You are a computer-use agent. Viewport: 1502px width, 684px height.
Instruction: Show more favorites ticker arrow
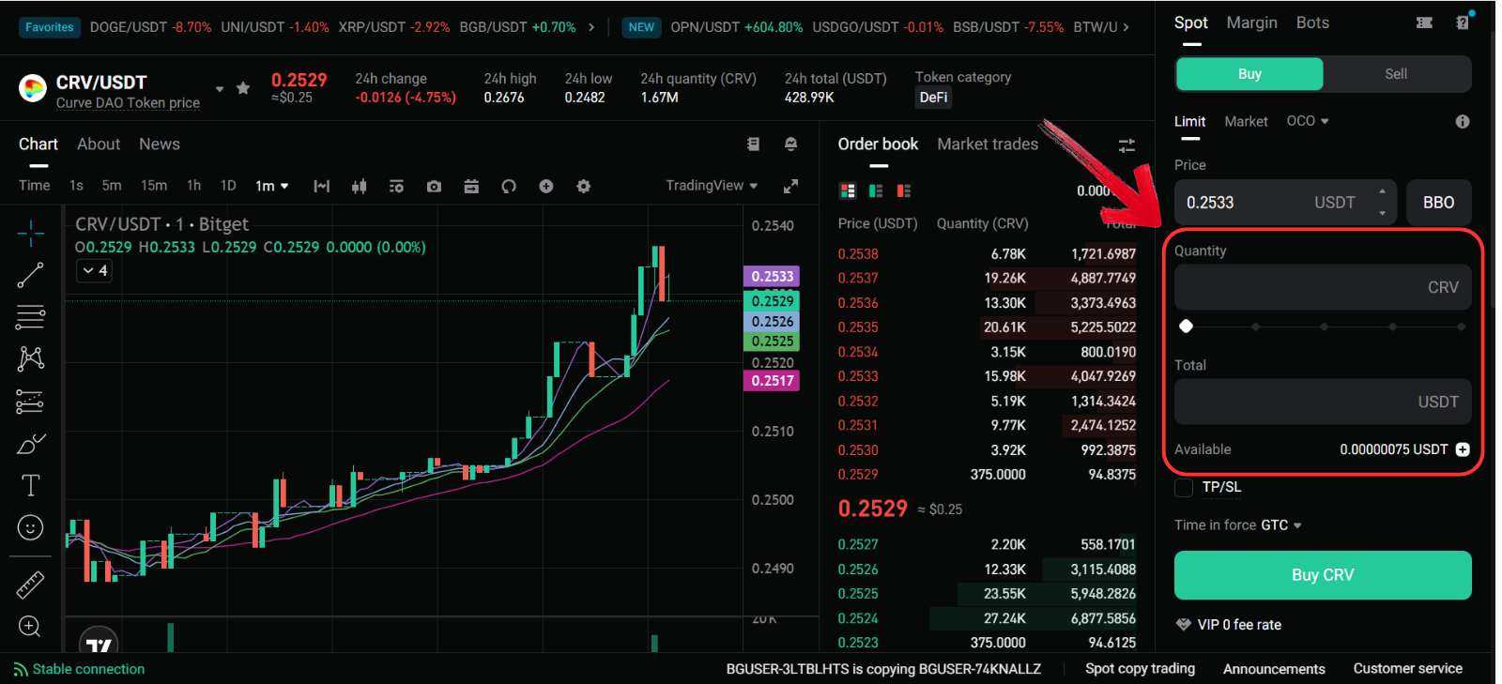(x=591, y=27)
